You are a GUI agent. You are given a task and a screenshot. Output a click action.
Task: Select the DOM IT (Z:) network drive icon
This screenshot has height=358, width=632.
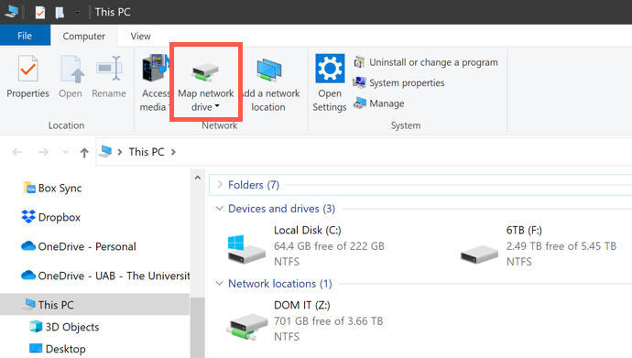tap(246, 326)
